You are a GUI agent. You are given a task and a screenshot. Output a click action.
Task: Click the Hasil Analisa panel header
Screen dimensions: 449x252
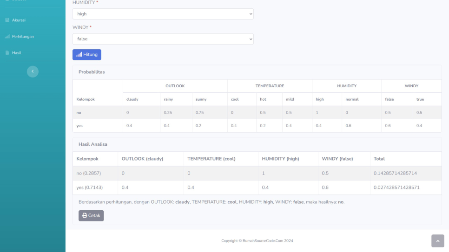point(93,144)
